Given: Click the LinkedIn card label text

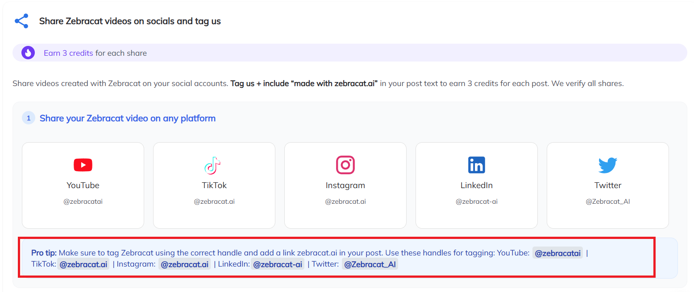Looking at the screenshot, I should 477,185.
